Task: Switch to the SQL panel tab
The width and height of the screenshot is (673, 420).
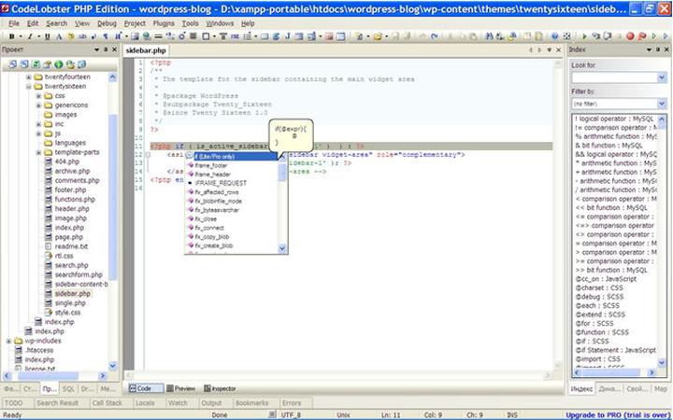Action: click(68, 389)
